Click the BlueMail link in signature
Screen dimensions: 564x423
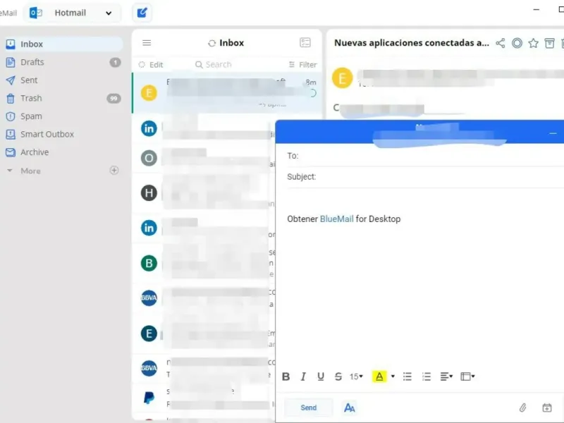pos(337,219)
